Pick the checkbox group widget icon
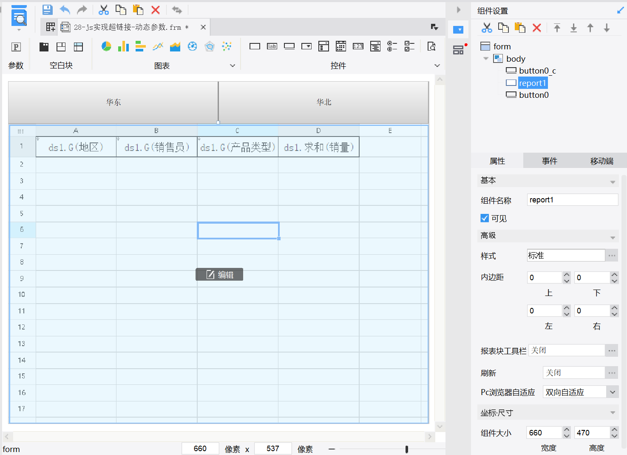 pyautogui.click(x=409, y=46)
